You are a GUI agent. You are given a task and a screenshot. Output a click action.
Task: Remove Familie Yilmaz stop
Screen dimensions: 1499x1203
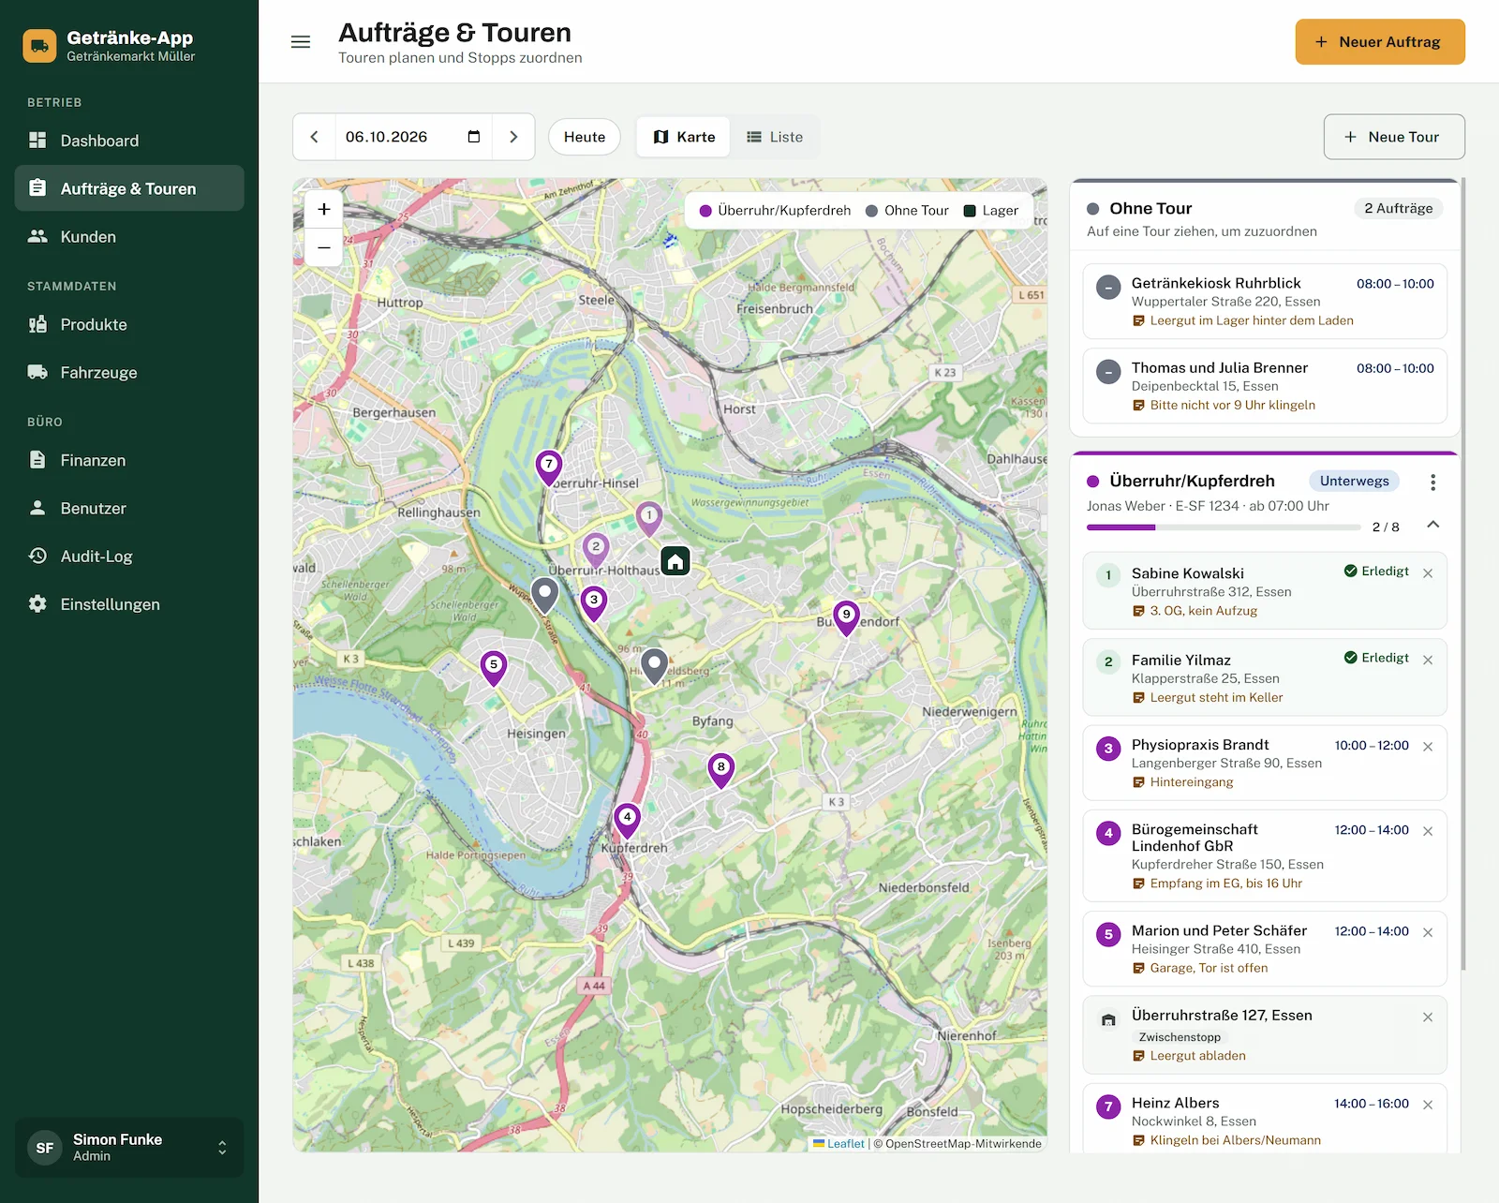(1428, 660)
